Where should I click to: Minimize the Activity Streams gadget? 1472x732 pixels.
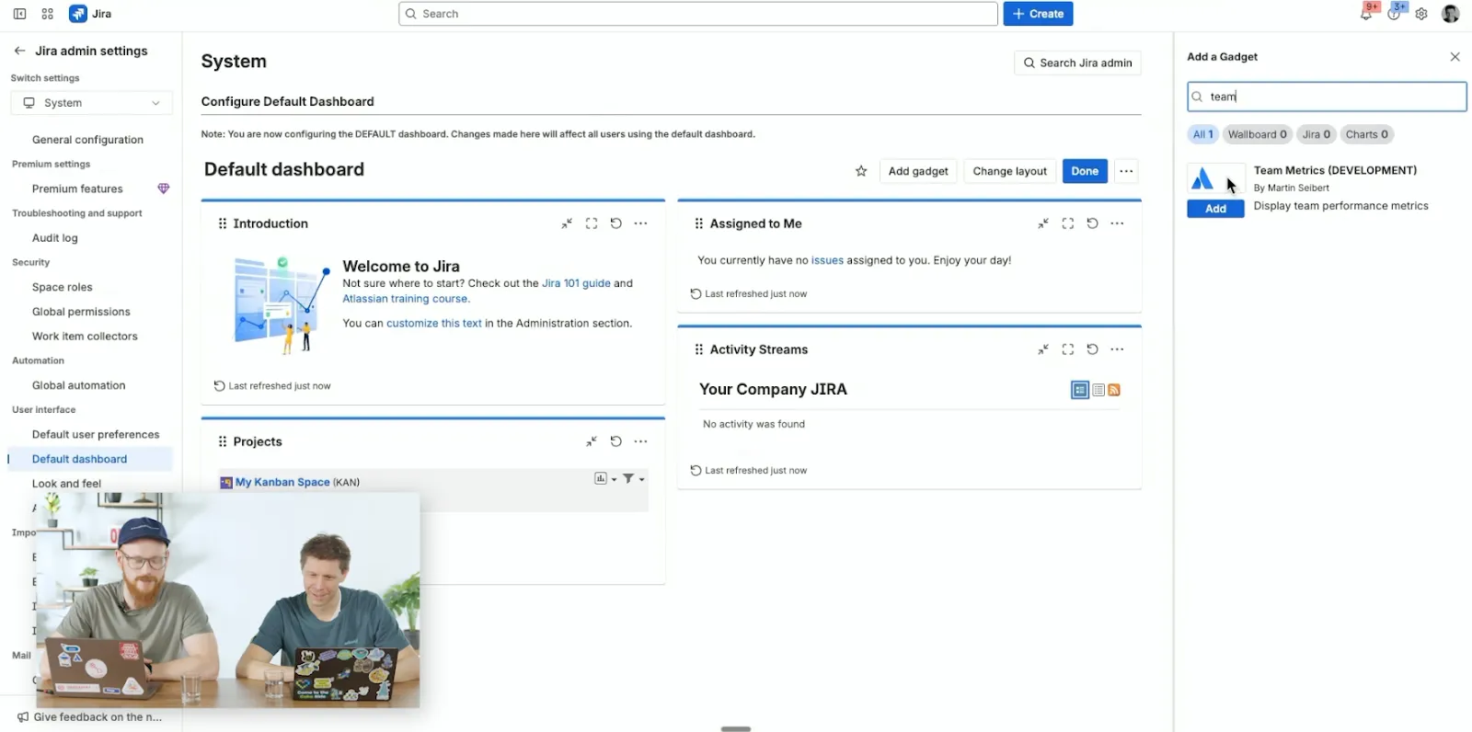tap(1043, 349)
